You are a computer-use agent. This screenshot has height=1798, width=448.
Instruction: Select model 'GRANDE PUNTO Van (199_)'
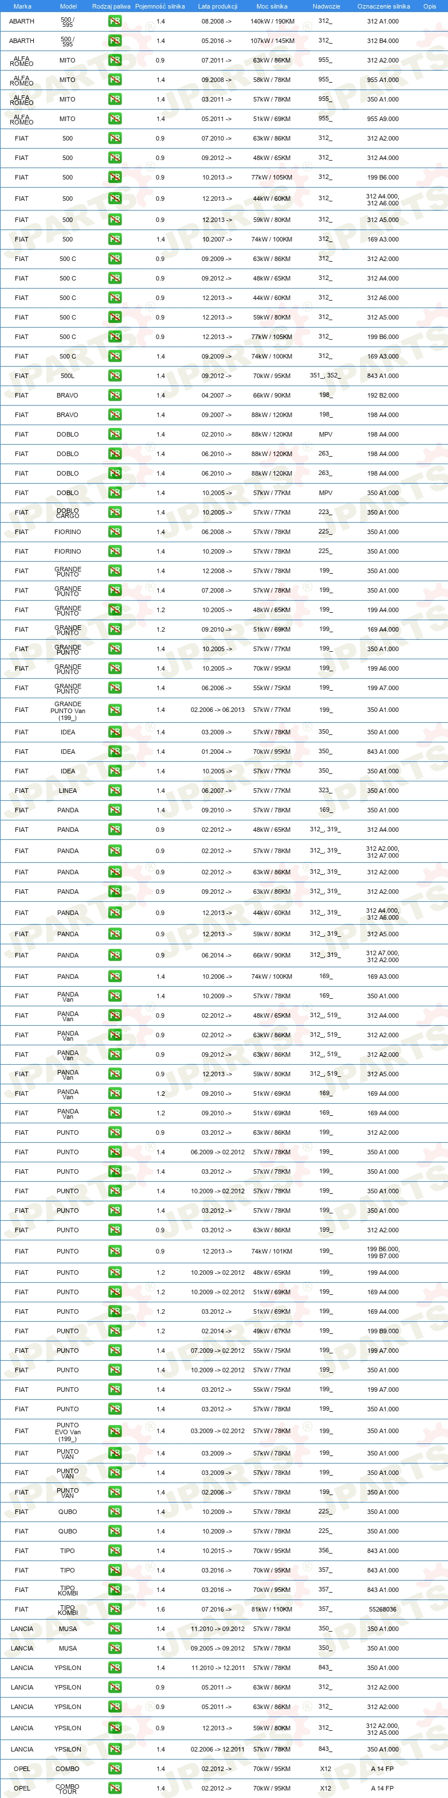[x=68, y=710]
